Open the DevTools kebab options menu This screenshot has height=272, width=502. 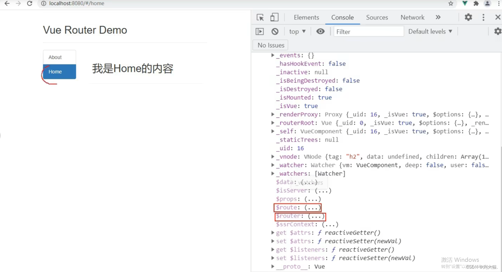(x=483, y=17)
